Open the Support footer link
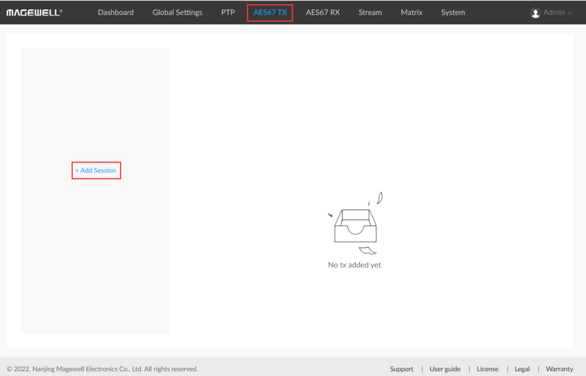Image resolution: width=586 pixels, height=376 pixels. [x=402, y=369]
